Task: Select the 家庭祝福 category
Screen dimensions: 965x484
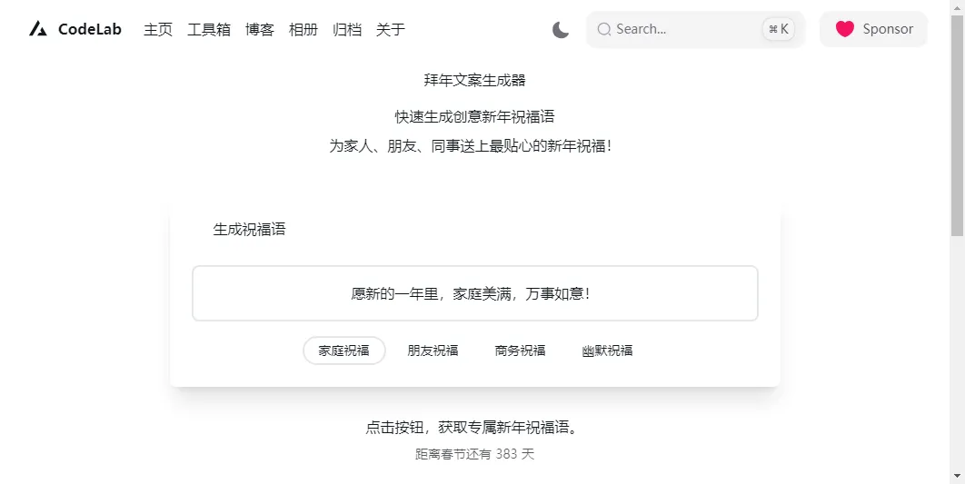Action: (343, 351)
